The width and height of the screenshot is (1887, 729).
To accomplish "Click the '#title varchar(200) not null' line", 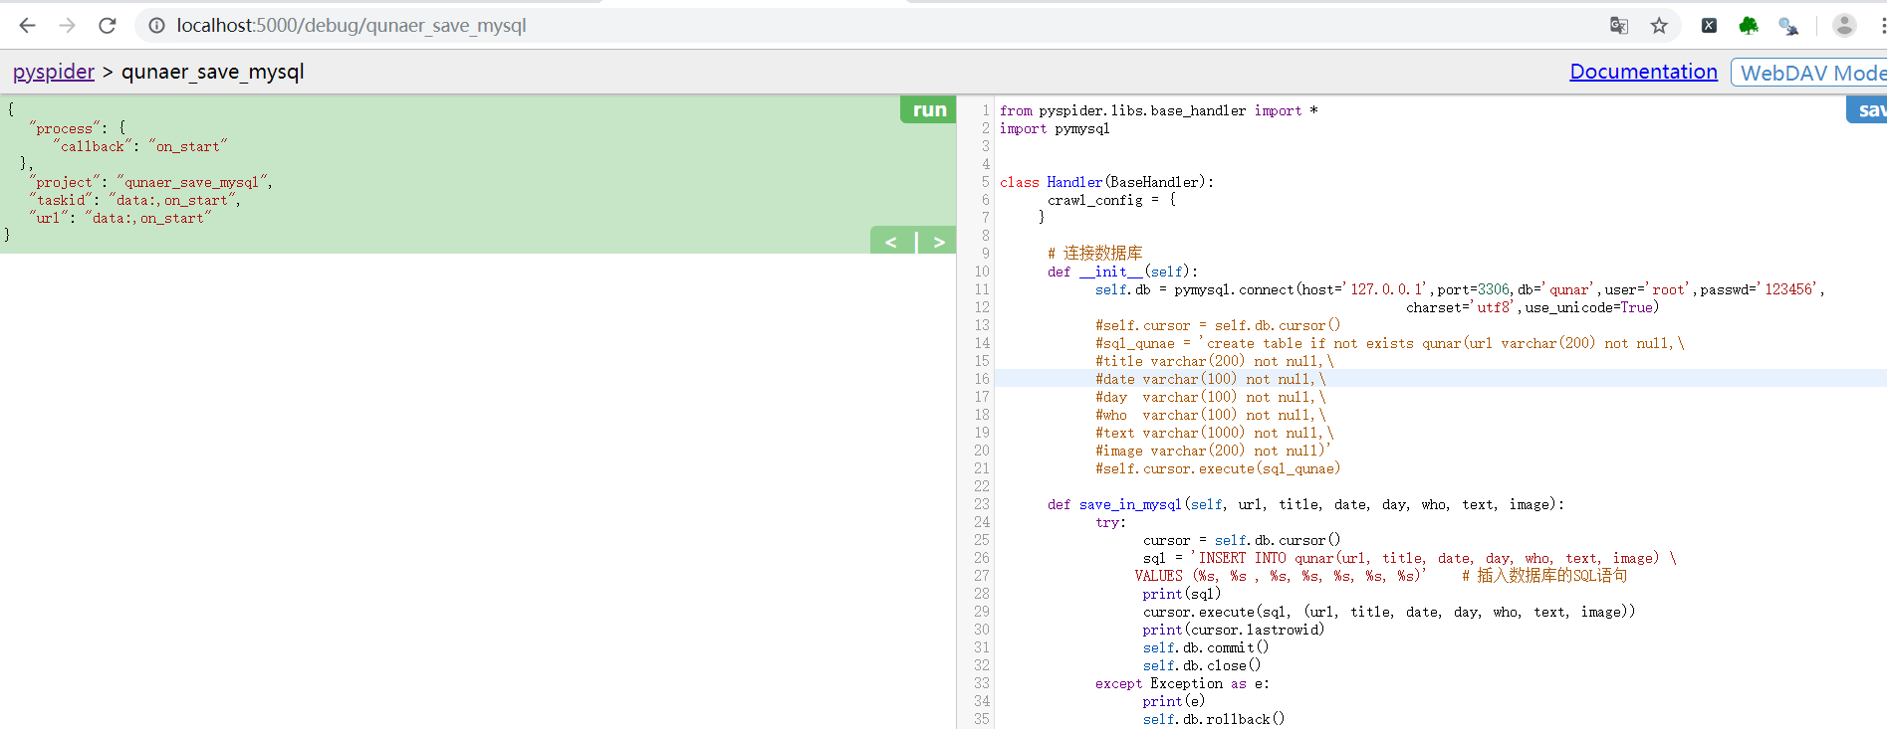I will click(1214, 361).
